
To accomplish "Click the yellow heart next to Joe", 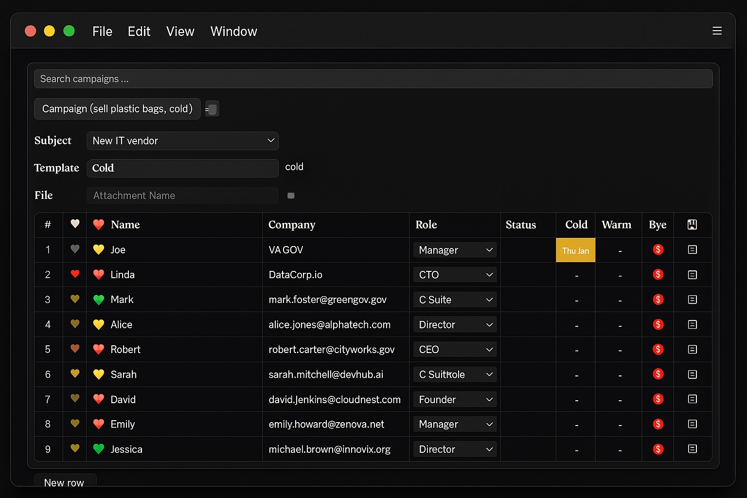I will pyautogui.click(x=99, y=249).
